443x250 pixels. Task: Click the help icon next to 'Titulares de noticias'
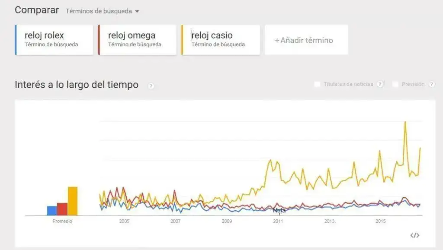pyautogui.click(x=380, y=84)
